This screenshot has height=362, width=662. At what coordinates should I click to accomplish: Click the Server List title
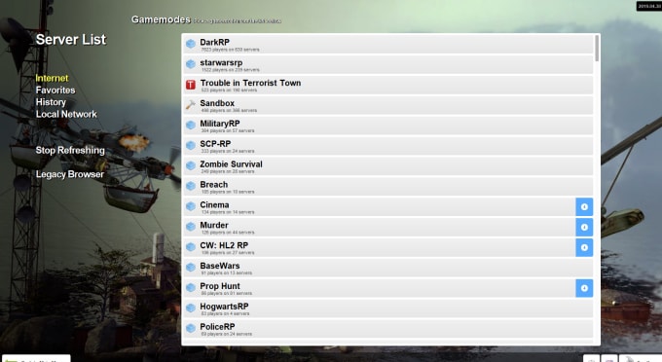[71, 39]
